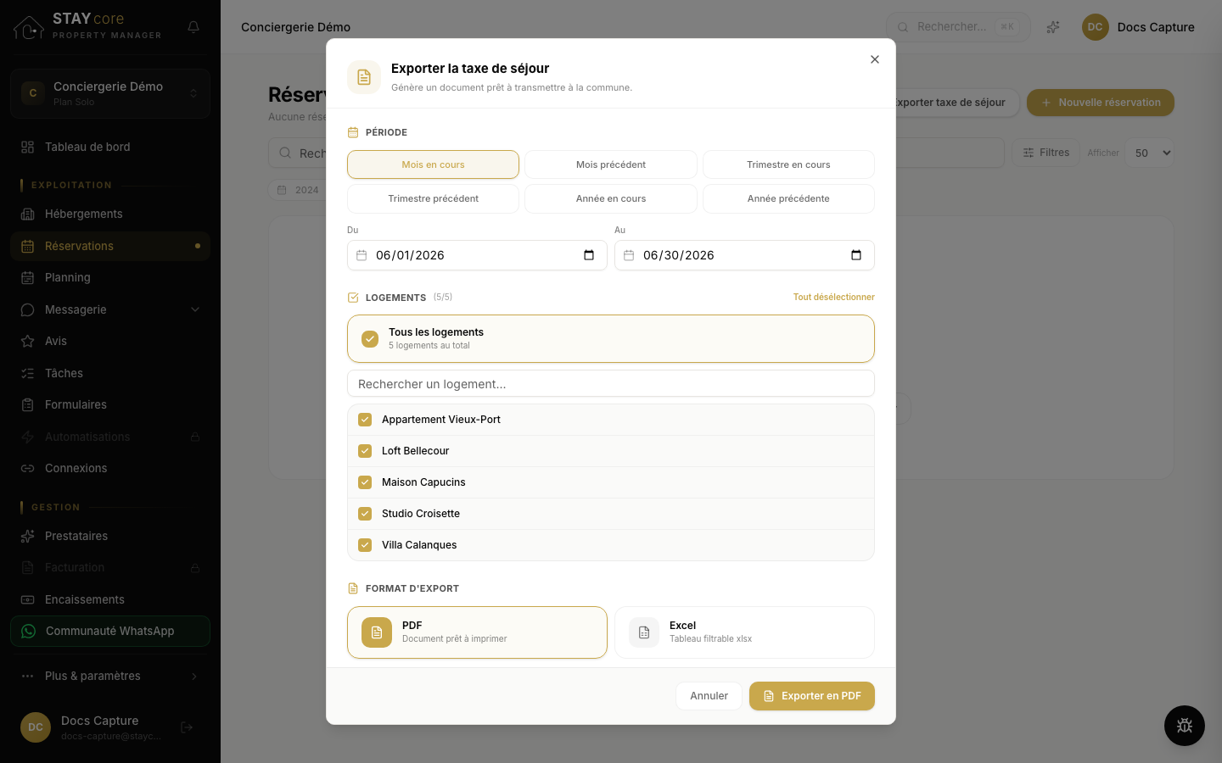Screen dimensions: 1222x763
Task: Click the Messagerie chat bubble icon
Action: 27,309
